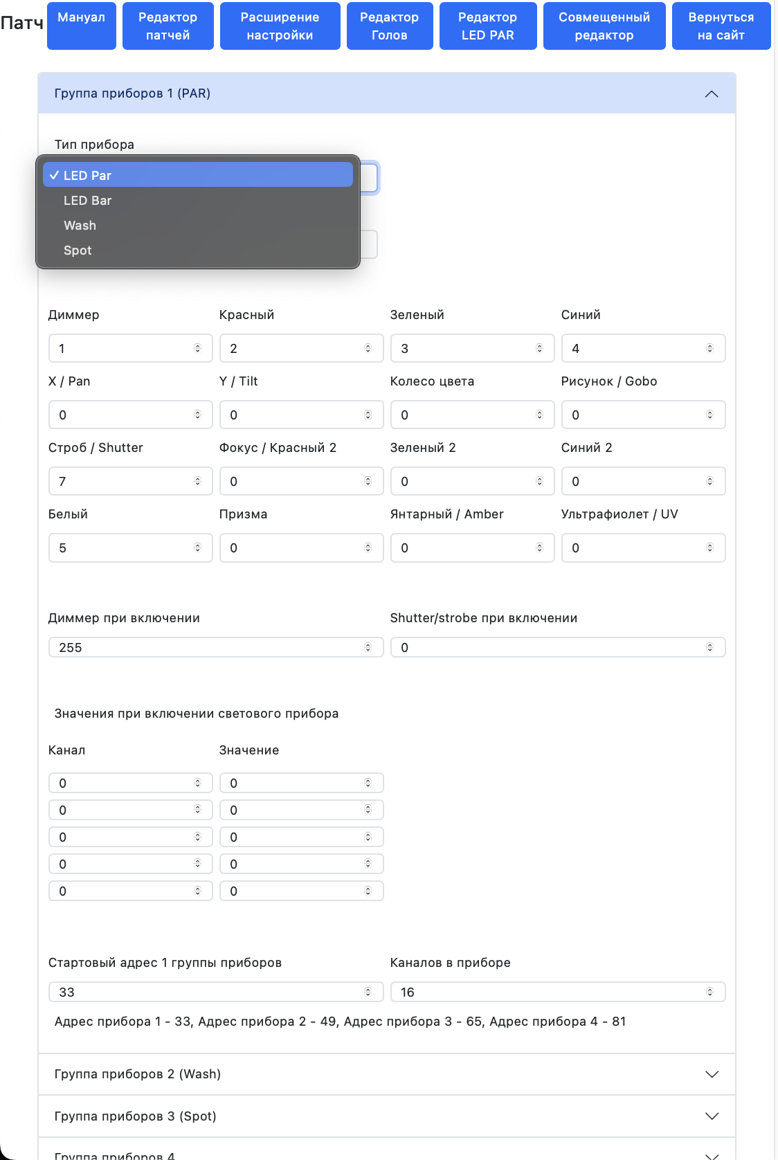Screen dimensions: 778x1160
Task: Open Редактор патчей
Action: (x=168, y=26)
